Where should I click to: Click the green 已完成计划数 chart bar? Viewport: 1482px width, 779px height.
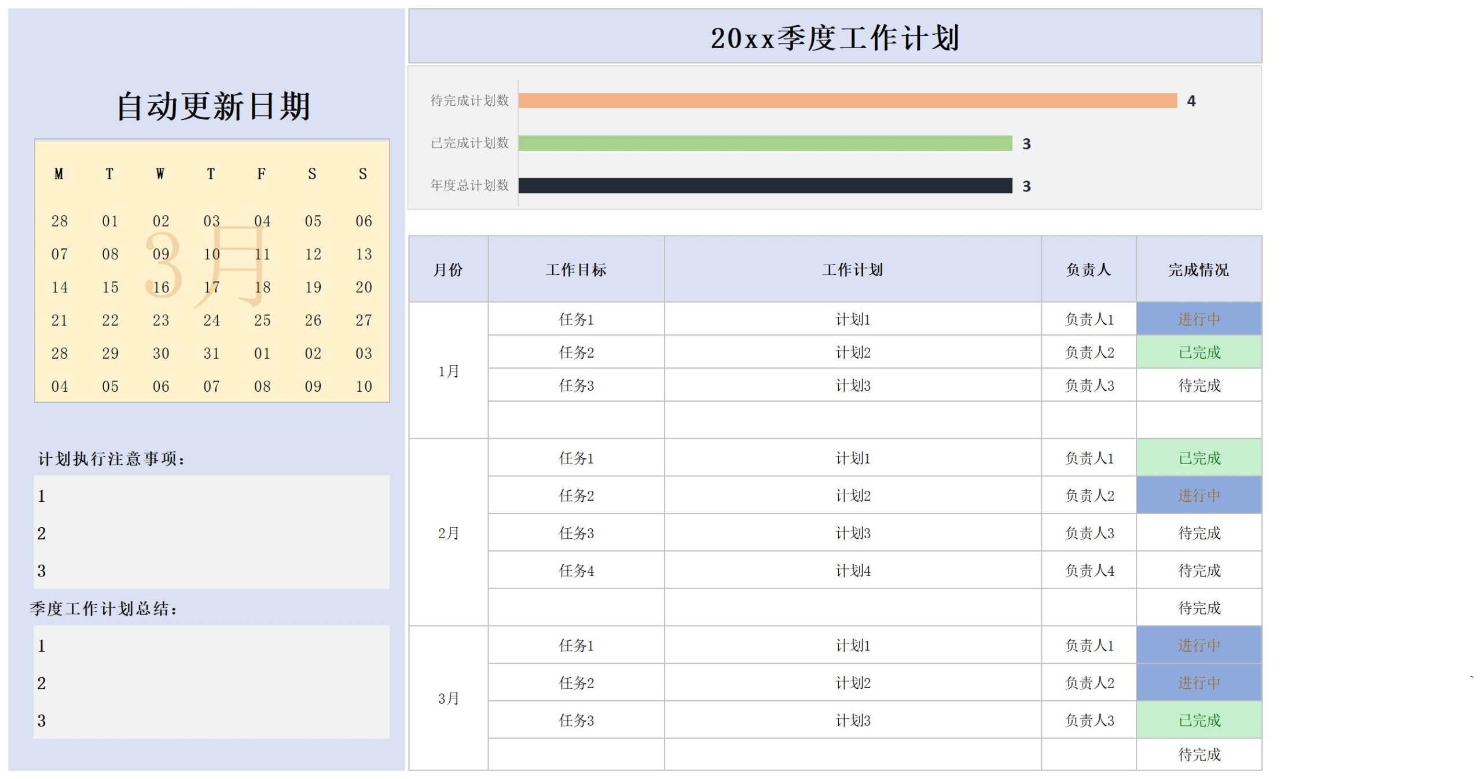[765, 143]
